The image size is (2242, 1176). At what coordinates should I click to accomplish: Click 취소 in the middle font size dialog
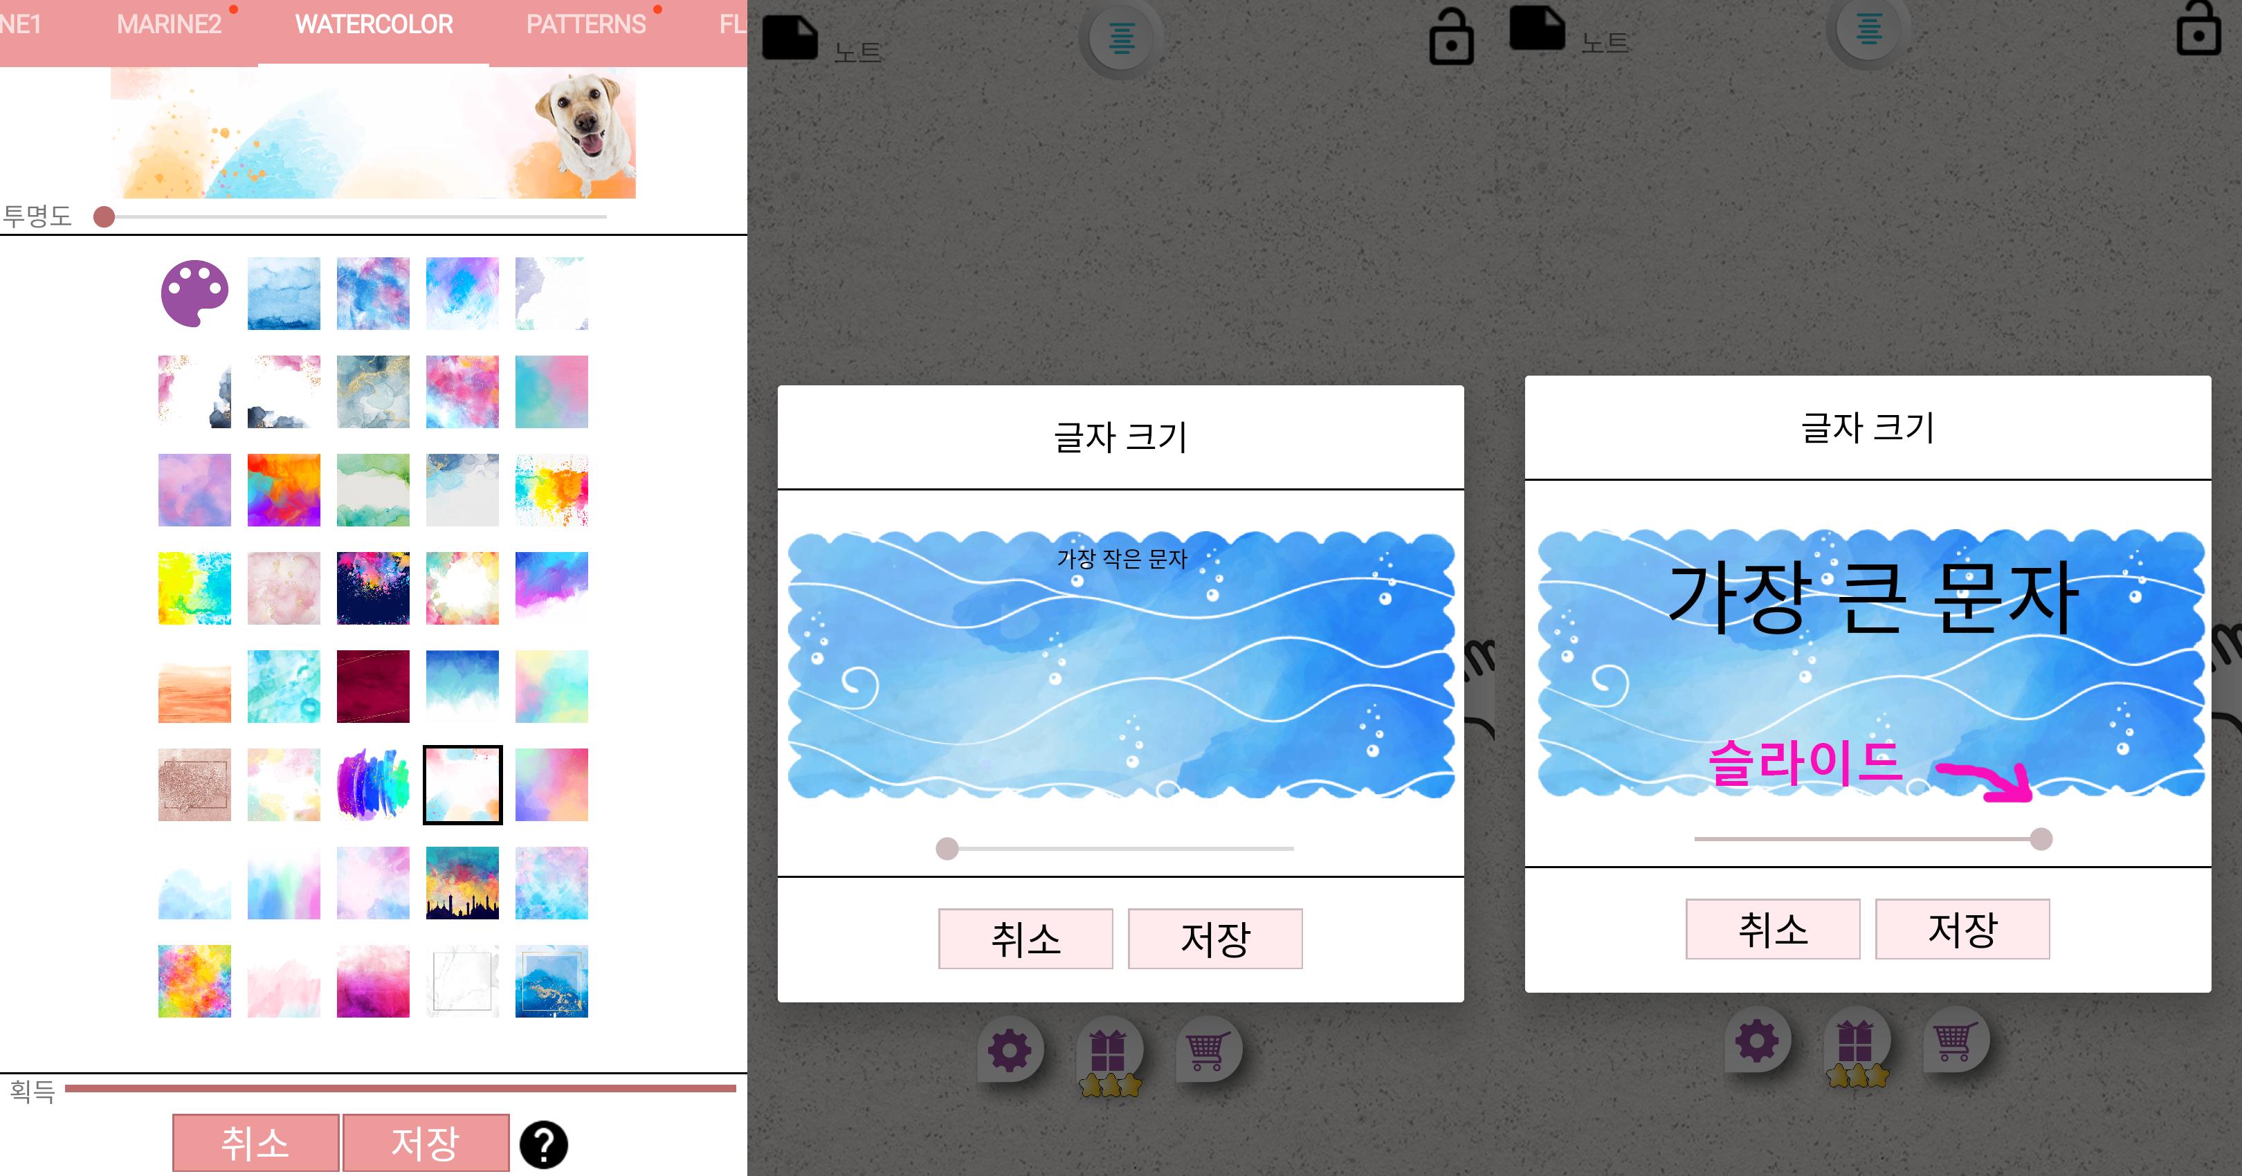(x=1026, y=939)
